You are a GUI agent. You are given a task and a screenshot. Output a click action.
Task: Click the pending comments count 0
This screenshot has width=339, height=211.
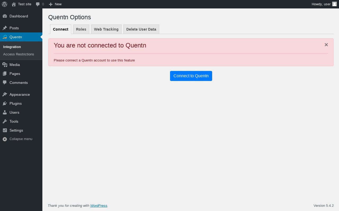click(x=43, y=4)
